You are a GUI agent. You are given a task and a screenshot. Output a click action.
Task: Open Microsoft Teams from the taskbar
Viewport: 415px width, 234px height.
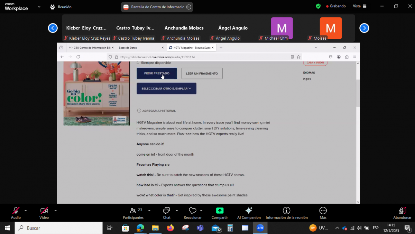click(x=200, y=228)
